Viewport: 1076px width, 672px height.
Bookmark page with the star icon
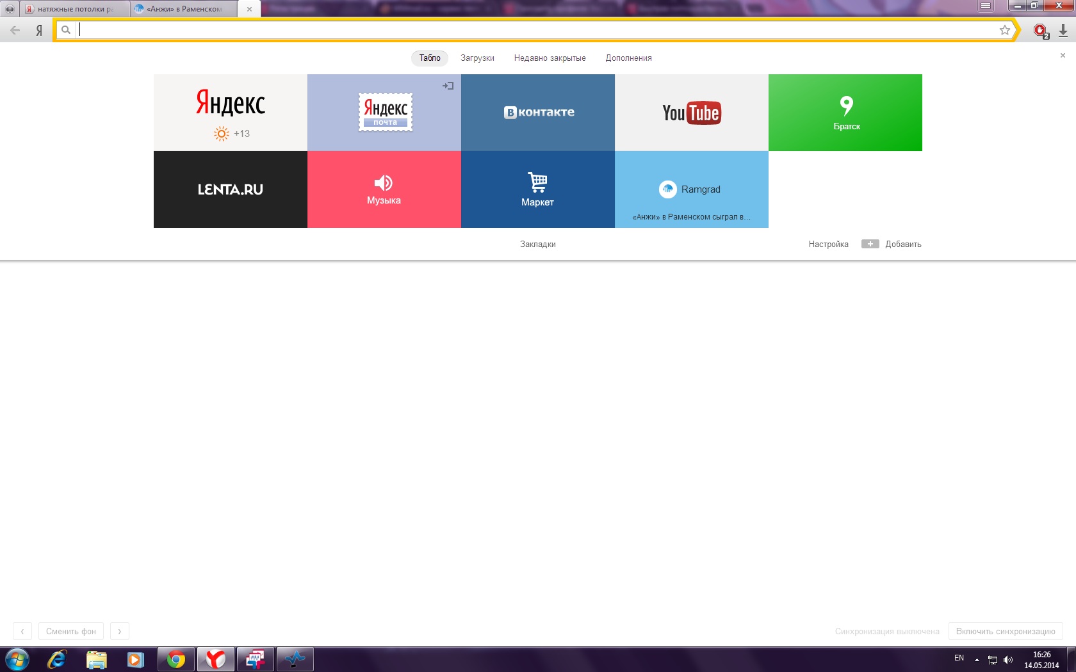(x=1005, y=30)
